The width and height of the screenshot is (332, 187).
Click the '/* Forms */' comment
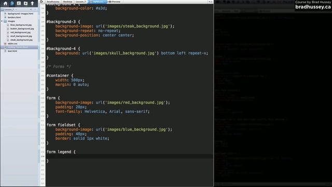[x=59, y=66]
